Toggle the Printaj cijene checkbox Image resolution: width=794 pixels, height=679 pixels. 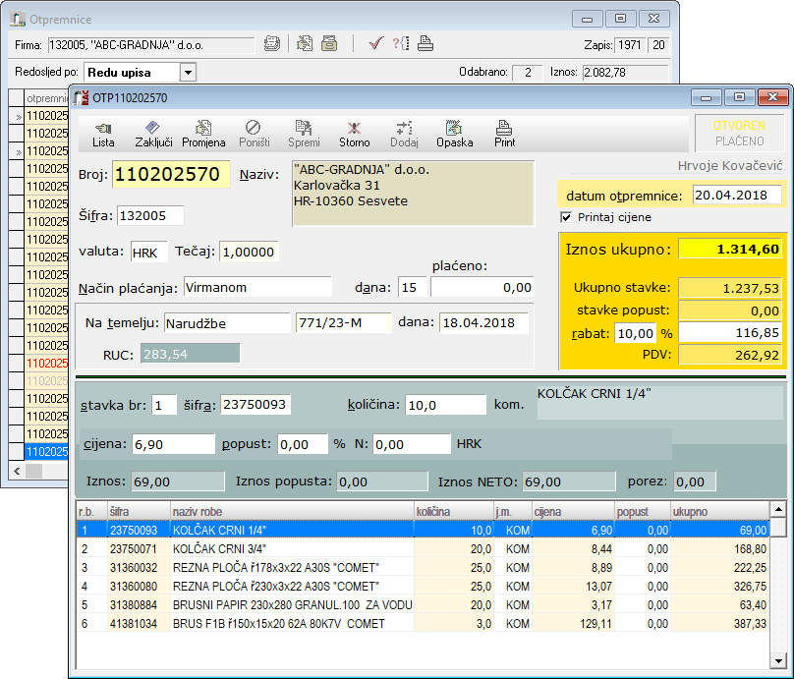pyautogui.click(x=566, y=218)
